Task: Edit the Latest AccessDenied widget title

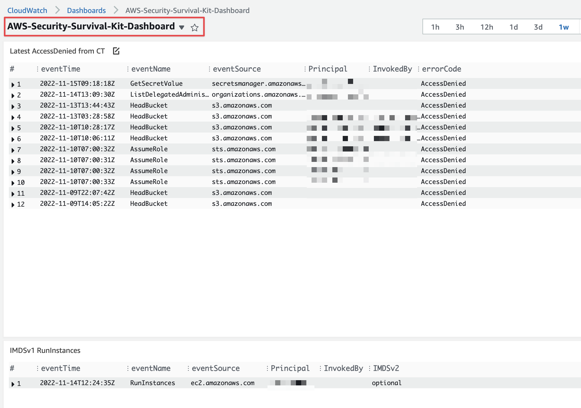Action: click(116, 51)
